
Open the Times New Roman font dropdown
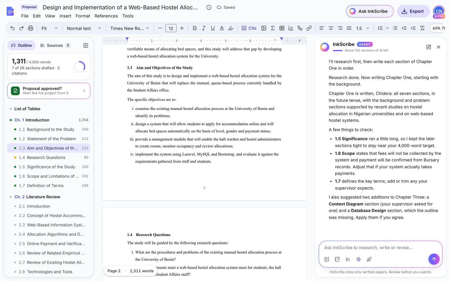pyautogui.click(x=129, y=28)
